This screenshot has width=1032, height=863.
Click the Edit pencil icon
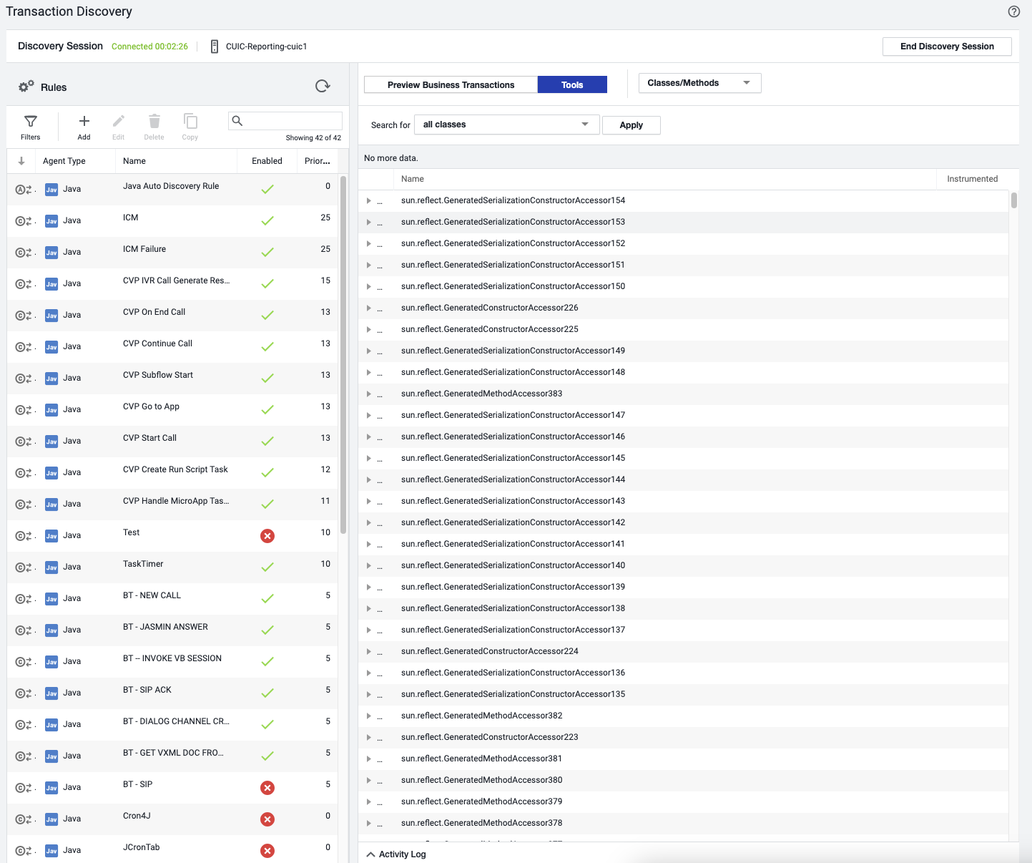coord(119,121)
